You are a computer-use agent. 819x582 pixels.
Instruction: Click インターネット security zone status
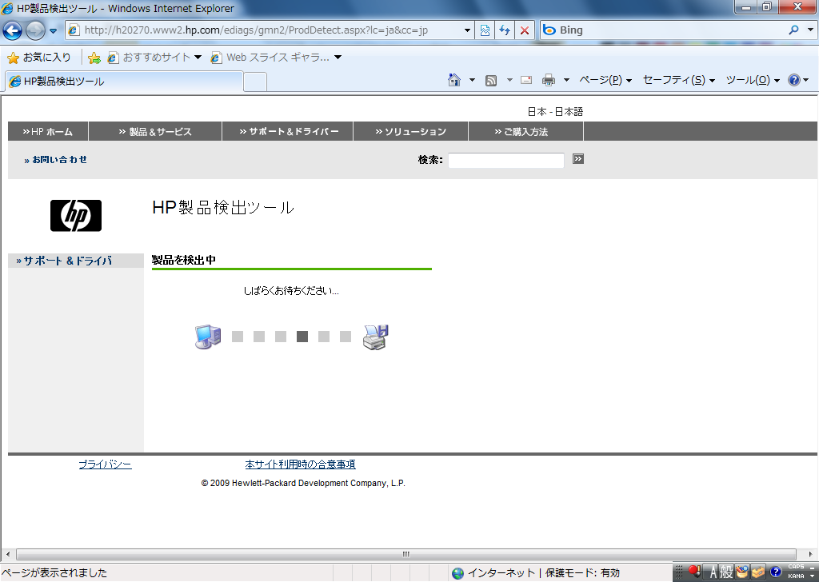(535, 572)
